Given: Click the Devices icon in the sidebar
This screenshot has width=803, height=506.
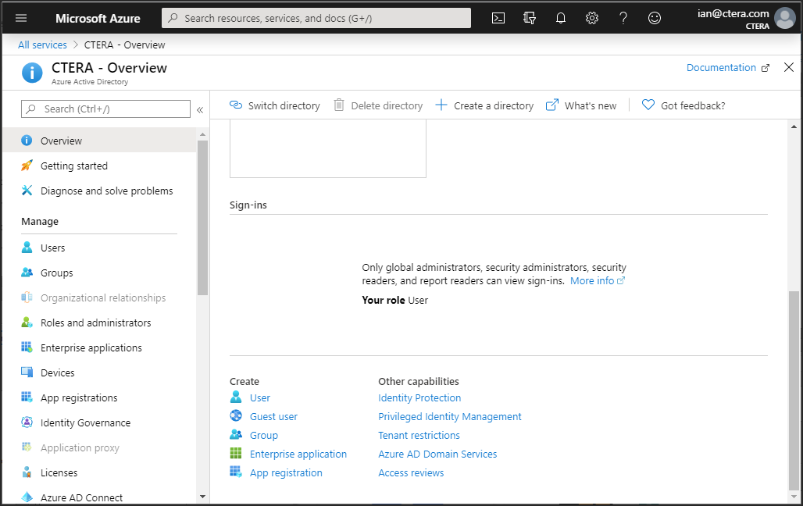Looking at the screenshot, I should (x=27, y=372).
